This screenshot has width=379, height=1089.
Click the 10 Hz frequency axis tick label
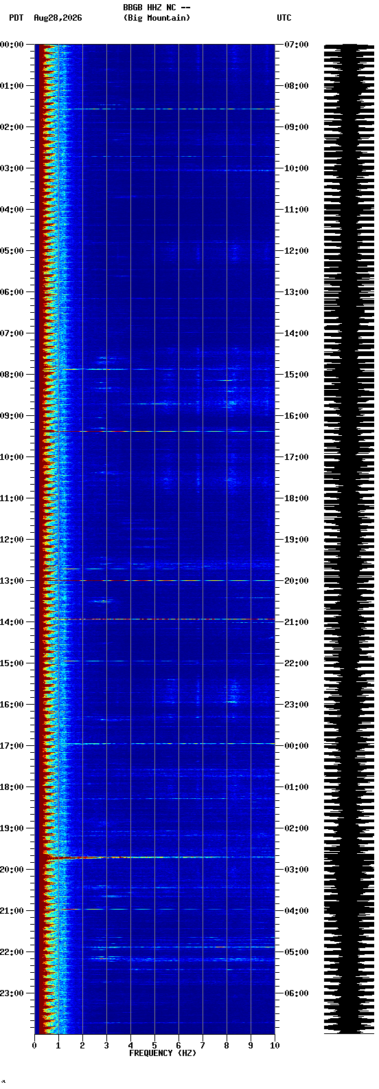(275, 1046)
